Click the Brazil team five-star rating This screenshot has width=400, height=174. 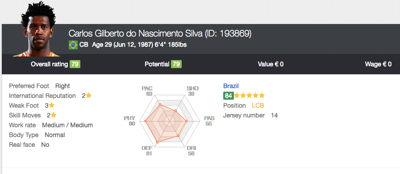click(250, 96)
